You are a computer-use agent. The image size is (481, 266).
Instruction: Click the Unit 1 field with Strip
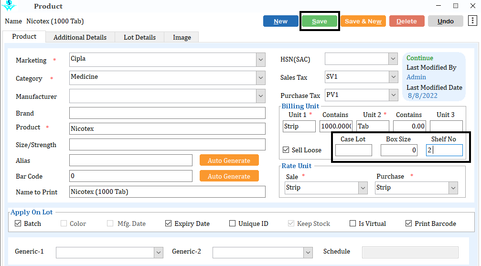299,126
